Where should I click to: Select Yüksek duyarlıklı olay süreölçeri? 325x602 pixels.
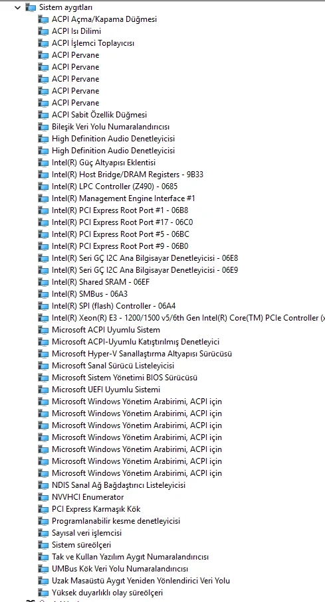(x=107, y=593)
